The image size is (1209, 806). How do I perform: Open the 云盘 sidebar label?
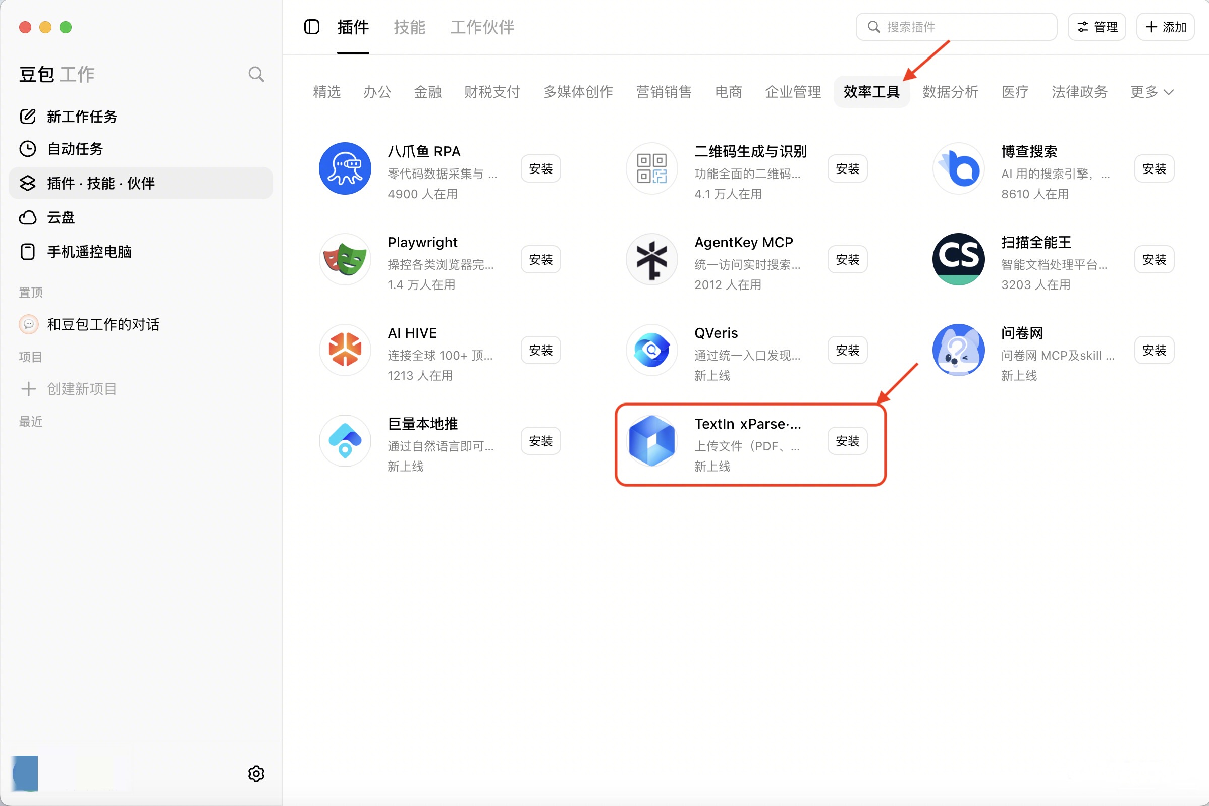(x=61, y=217)
